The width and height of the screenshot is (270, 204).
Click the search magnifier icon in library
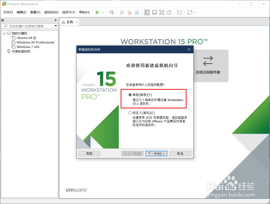click(x=6, y=26)
